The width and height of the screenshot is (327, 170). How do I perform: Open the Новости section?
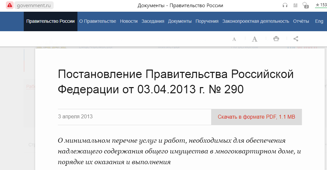129,21
